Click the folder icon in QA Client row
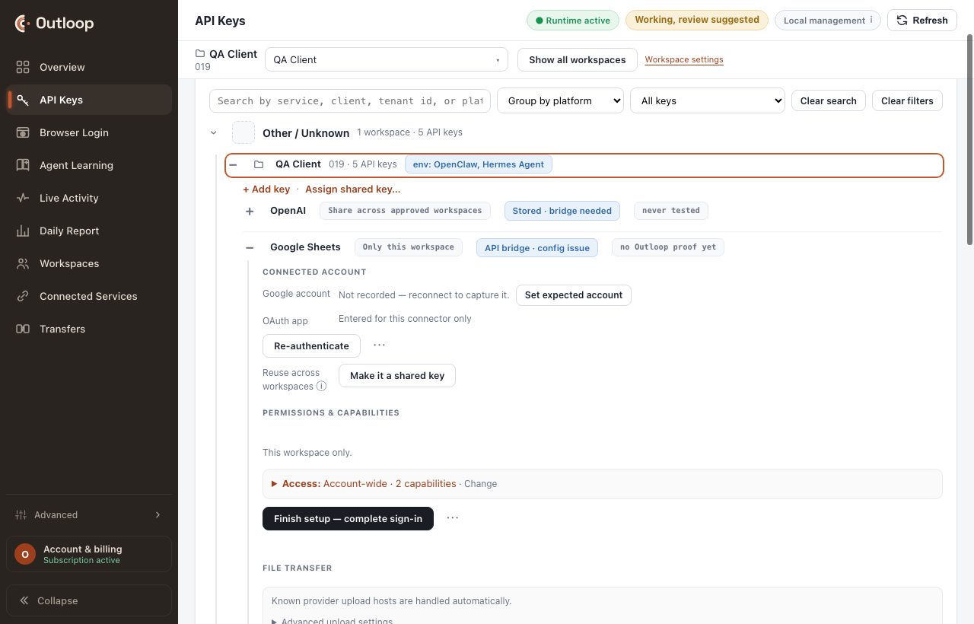This screenshot has width=974, height=624. [x=259, y=164]
